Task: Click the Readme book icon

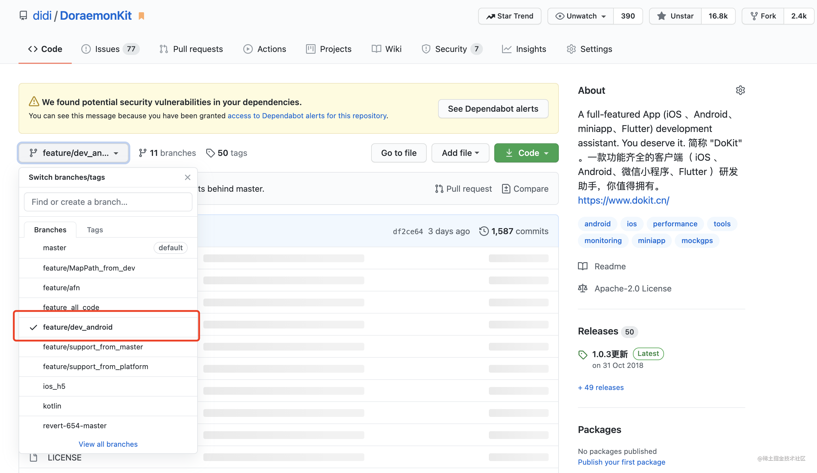Action: [x=582, y=266]
